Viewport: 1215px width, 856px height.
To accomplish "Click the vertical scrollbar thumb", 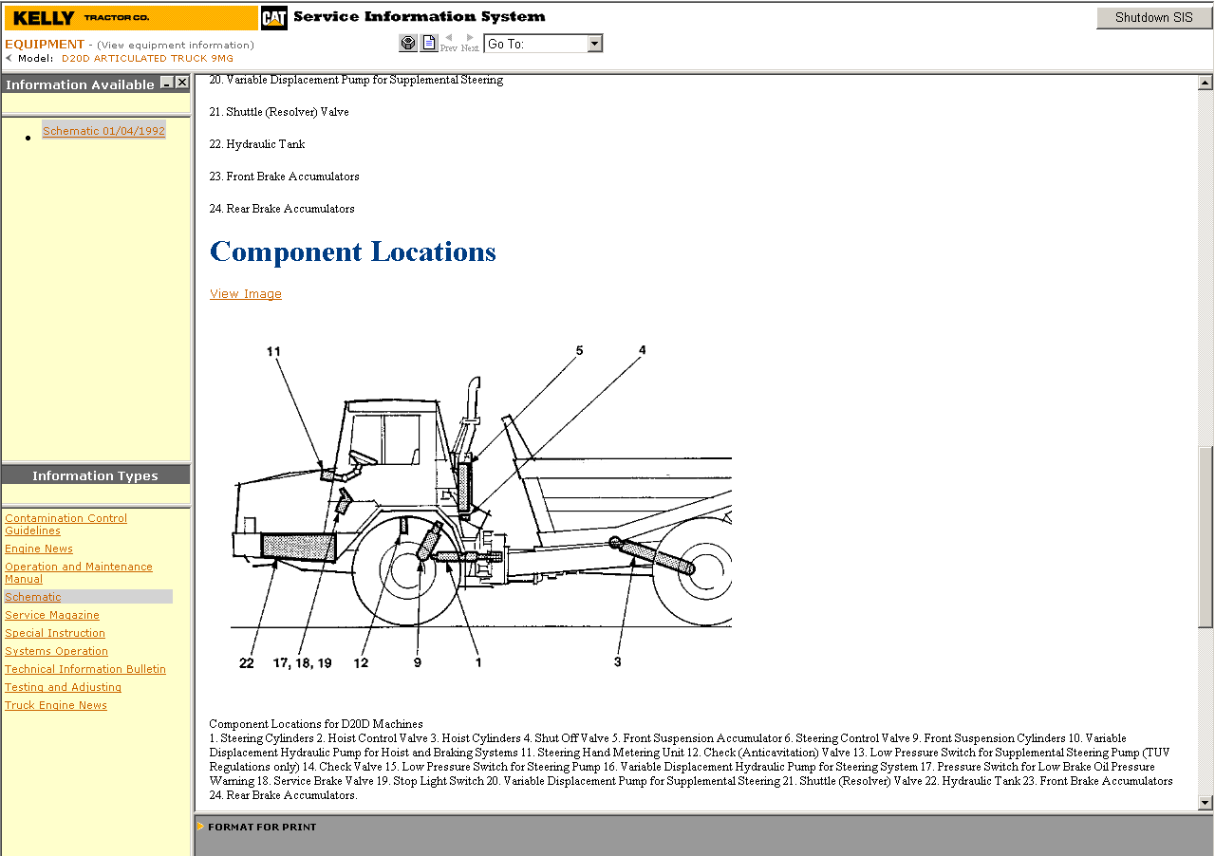I will click(x=1206, y=536).
